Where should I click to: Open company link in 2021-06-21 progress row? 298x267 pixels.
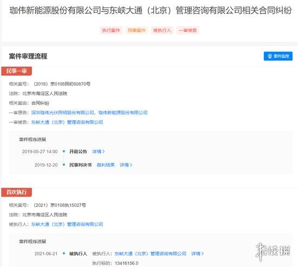point(150,253)
